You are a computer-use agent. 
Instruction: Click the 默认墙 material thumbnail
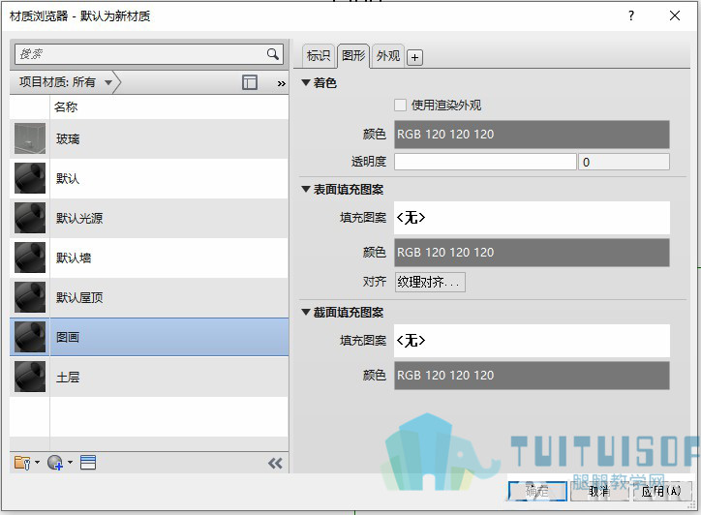click(x=30, y=257)
